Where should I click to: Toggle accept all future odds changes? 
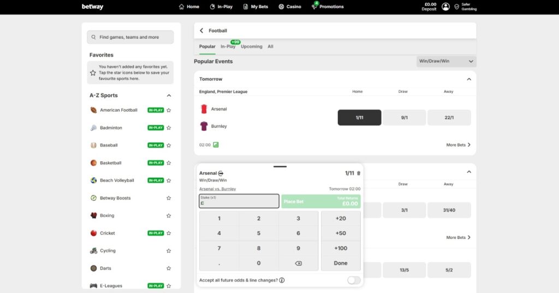tap(354, 280)
